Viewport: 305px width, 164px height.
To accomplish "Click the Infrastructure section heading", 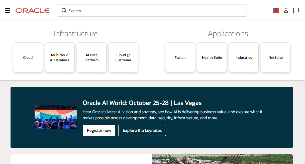I will pyautogui.click(x=75, y=33).
